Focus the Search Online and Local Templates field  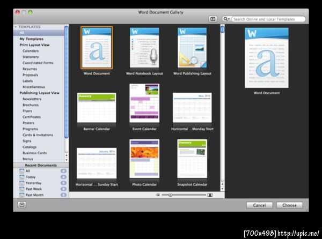(x=268, y=19)
